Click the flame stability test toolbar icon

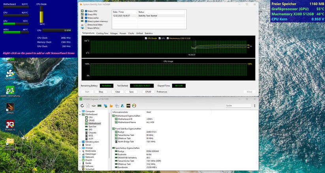111,105
